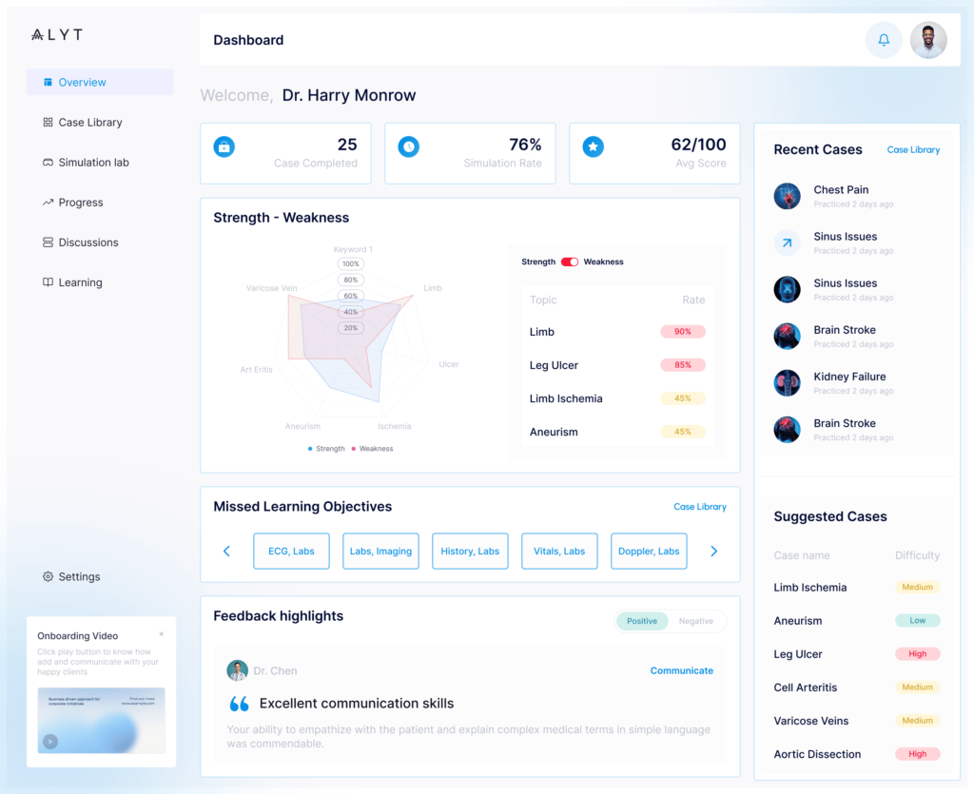
Task: Click the Avg Score star icon
Action: click(593, 146)
